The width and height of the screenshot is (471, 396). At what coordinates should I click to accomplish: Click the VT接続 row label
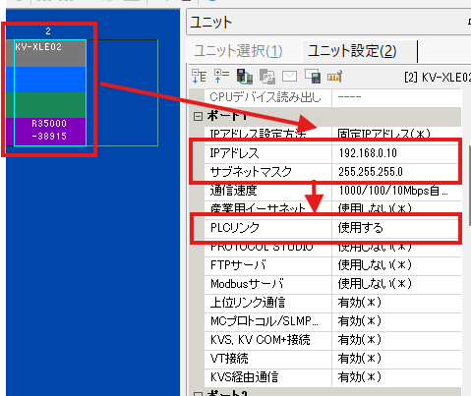click(x=229, y=358)
